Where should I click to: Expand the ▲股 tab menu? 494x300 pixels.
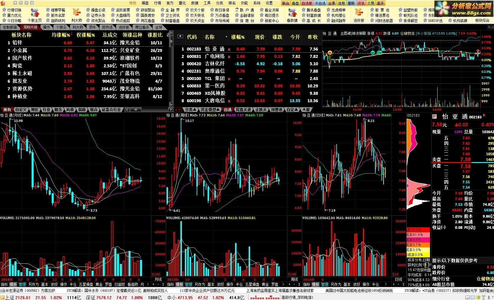tap(306, 110)
